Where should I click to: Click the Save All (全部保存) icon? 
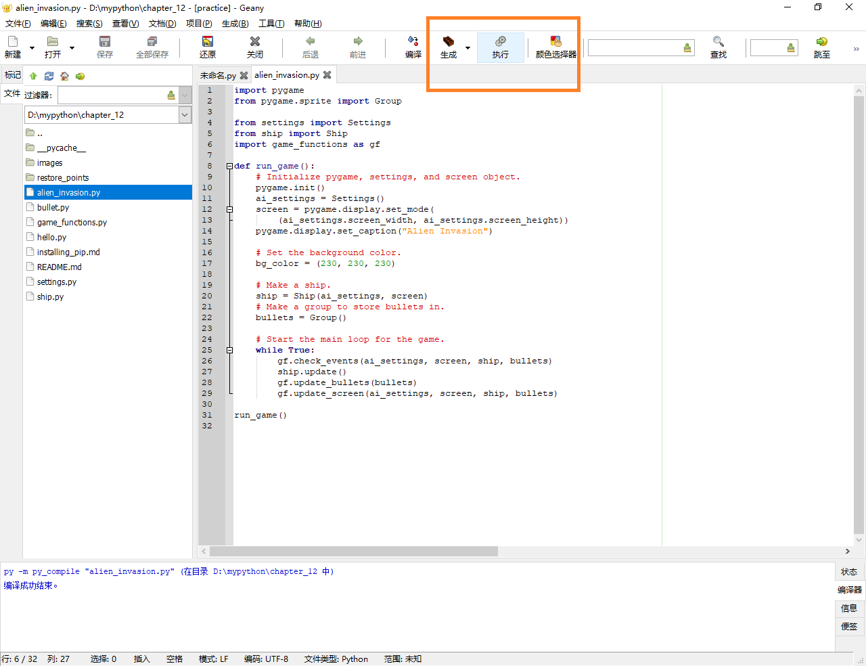(x=152, y=42)
